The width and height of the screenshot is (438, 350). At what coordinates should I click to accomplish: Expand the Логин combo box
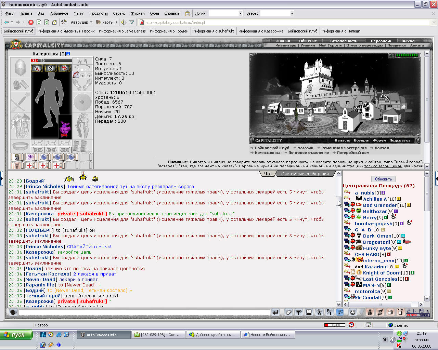coord(241,13)
